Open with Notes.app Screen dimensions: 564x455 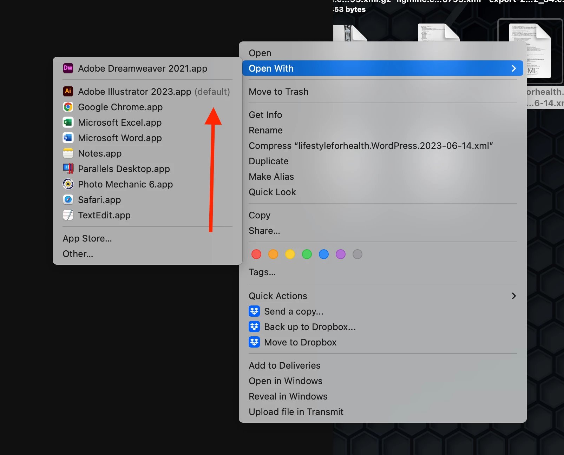[147, 153]
